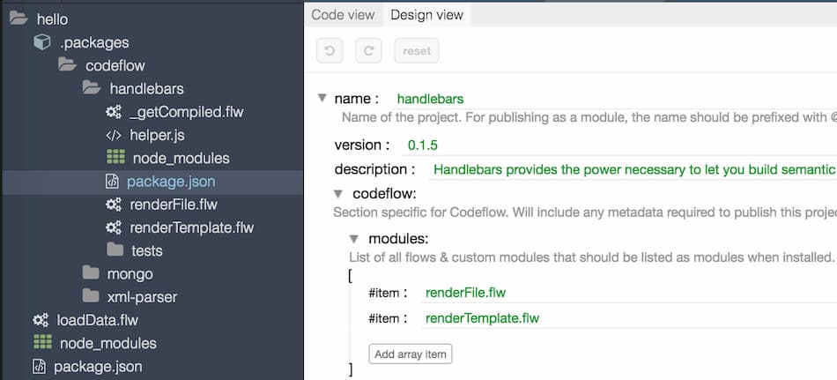Screen dimensions: 837x380
Task: Click the grid icon beside root node_modules
Action: [x=42, y=342]
